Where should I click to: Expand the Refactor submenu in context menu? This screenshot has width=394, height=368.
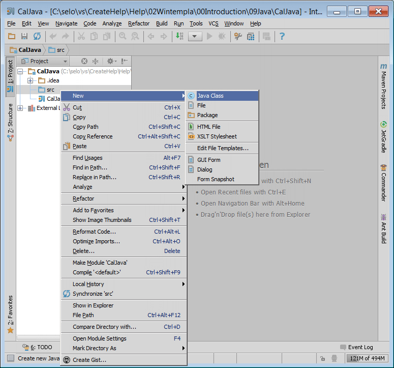tap(124, 199)
